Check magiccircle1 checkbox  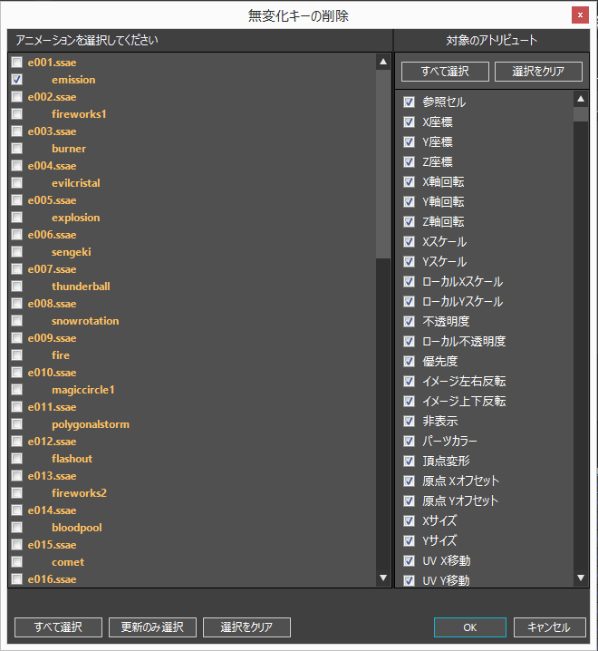point(16,390)
